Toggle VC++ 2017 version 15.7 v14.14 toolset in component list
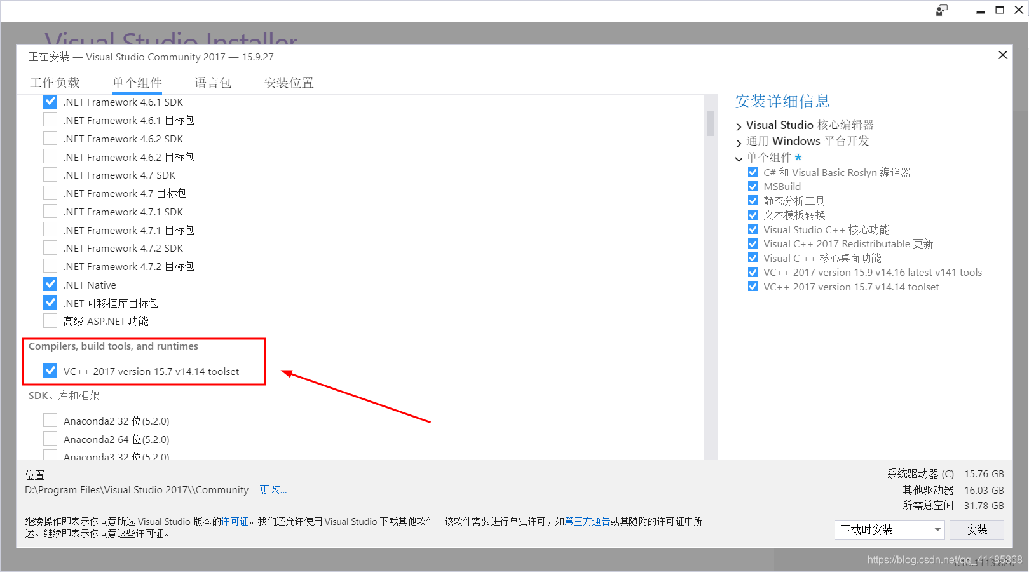 pyautogui.click(x=50, y=371)
